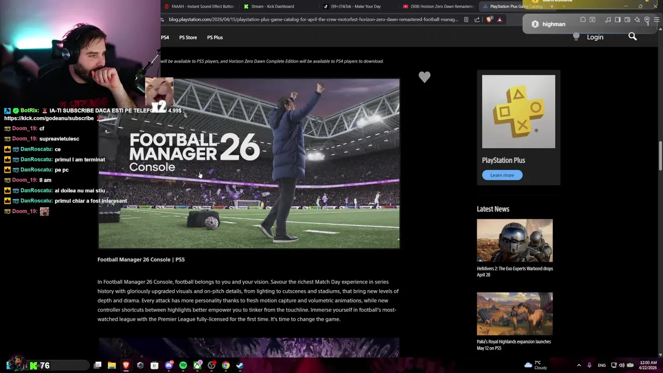Open the Xbox app from the taskbar

pyautogui.click(x=197, y=365)
